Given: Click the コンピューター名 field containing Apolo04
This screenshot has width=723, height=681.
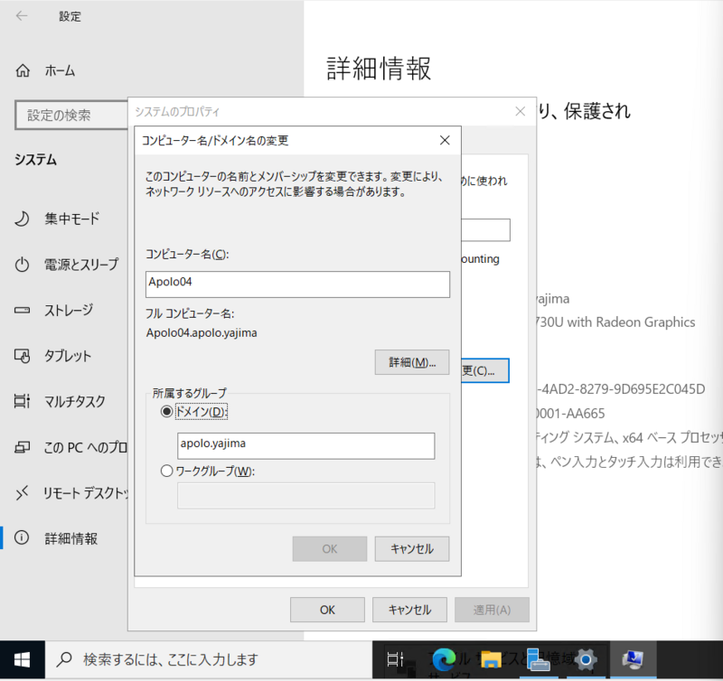Looking at the screenshot, I should coord(297,285).
